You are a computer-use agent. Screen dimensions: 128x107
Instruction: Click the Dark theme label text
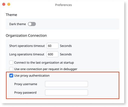coord(17,24)
